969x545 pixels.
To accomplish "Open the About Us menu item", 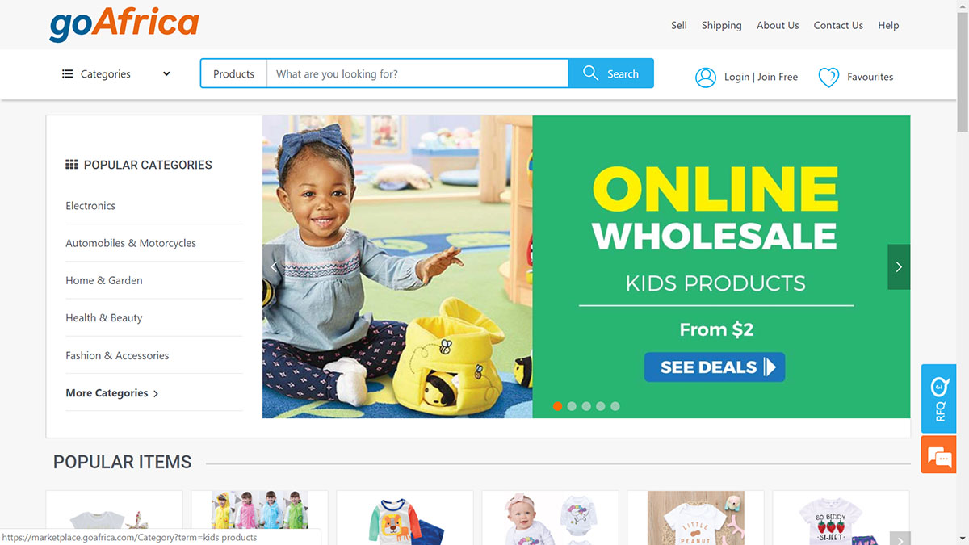I will click(x=778, y=25).
